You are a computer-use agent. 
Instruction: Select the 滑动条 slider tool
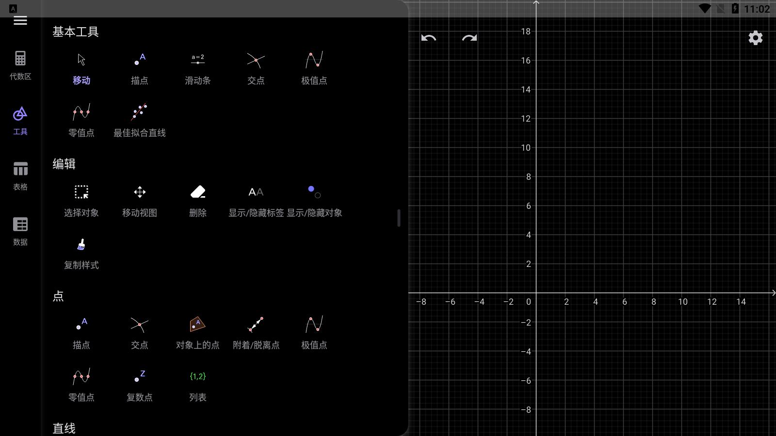click(x=198, y=68)
